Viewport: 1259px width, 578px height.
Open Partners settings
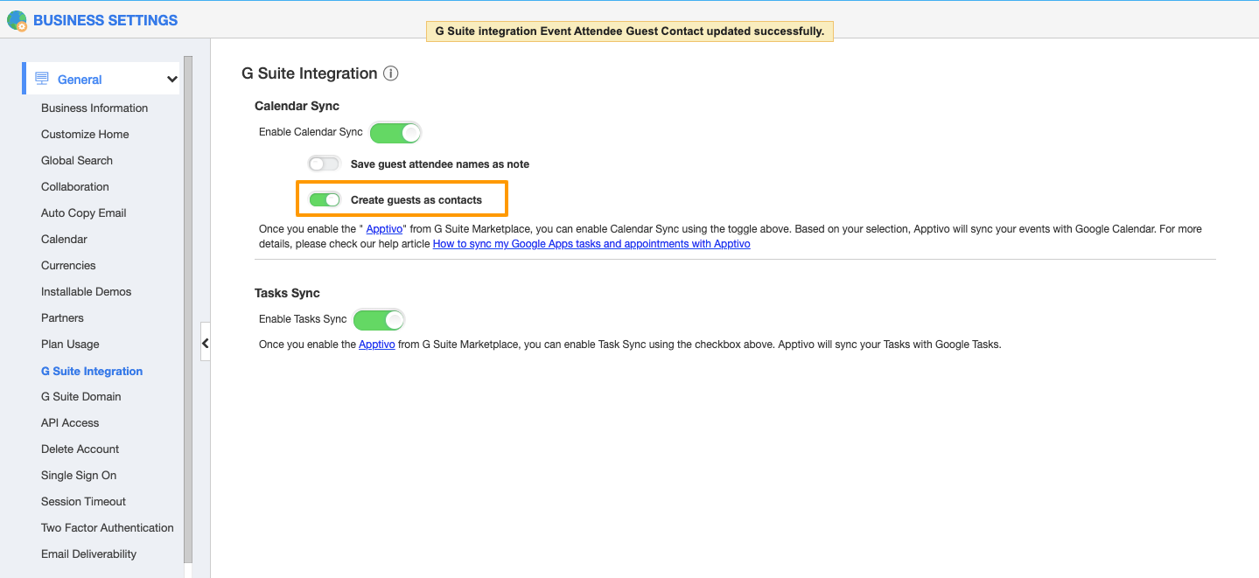pos(62,317)
